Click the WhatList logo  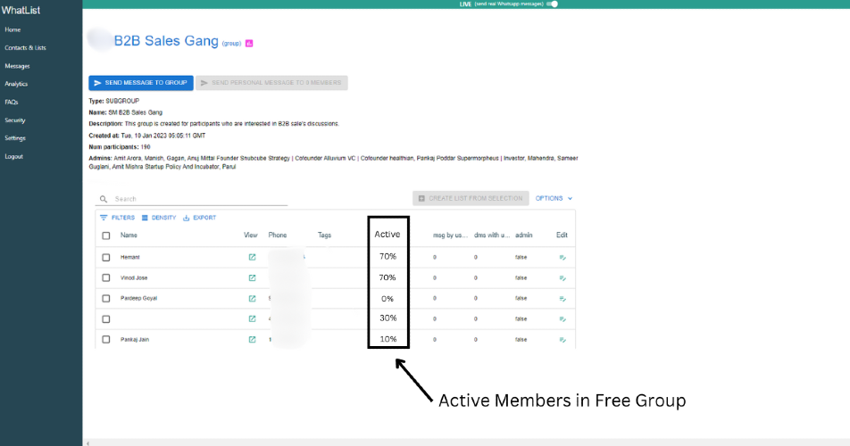(x=21, y=11)
